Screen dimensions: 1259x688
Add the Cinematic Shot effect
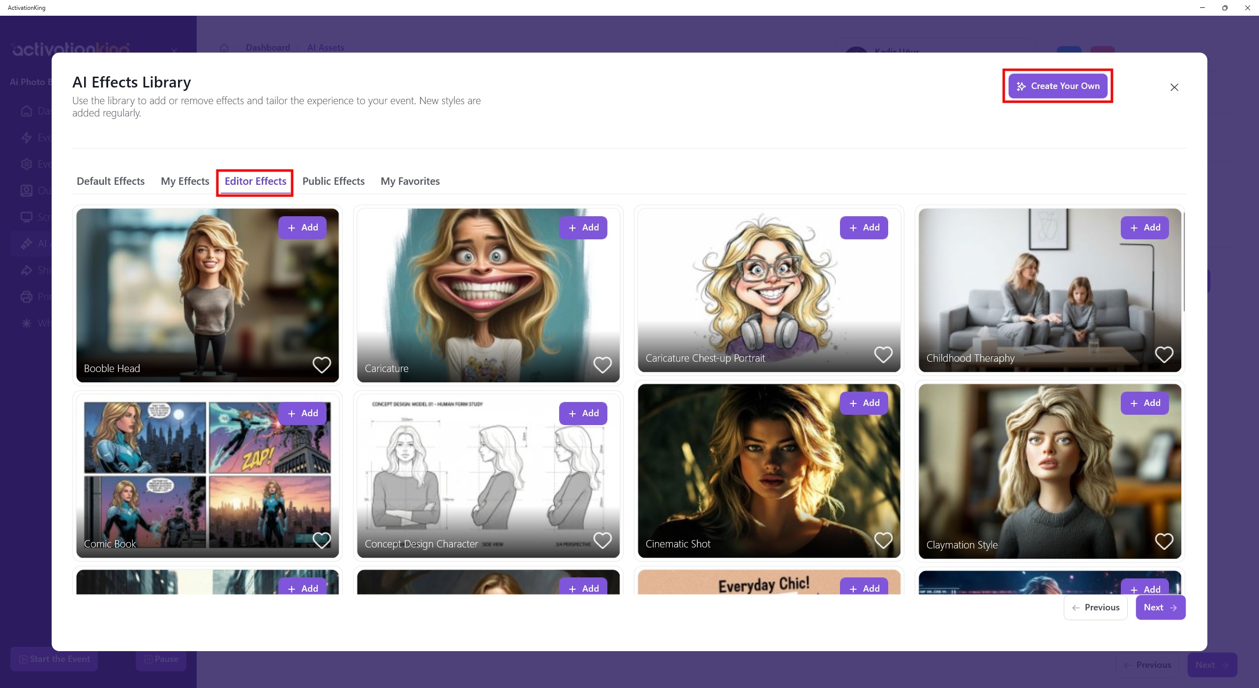click(864, 403)
